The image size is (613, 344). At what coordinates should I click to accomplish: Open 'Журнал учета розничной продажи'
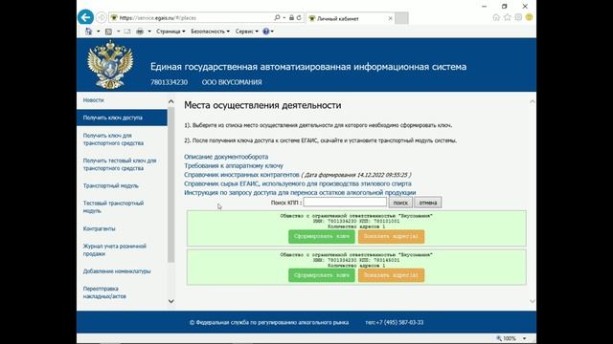click(115, 250)
